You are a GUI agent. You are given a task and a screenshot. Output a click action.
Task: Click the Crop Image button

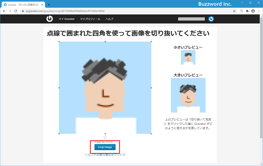click(105, 147)
